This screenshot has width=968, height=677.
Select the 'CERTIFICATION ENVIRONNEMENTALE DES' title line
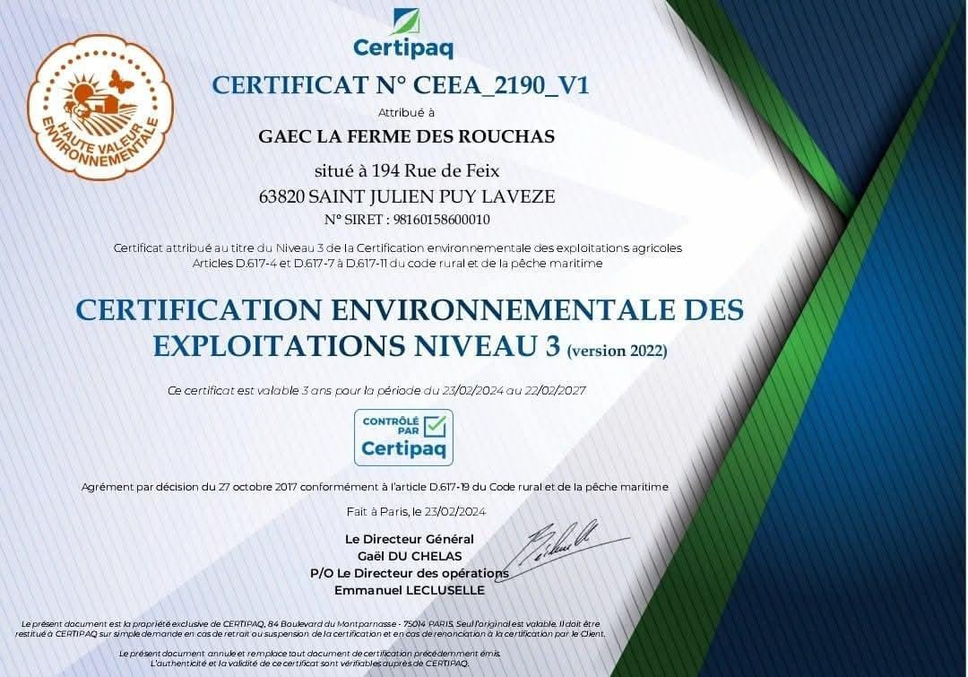410,310
